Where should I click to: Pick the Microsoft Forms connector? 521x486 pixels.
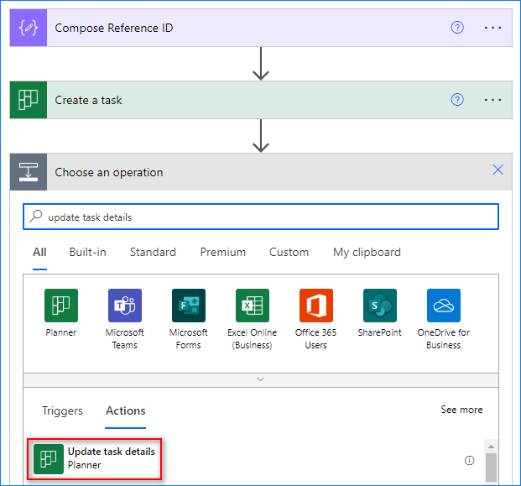tap(188, 306)
